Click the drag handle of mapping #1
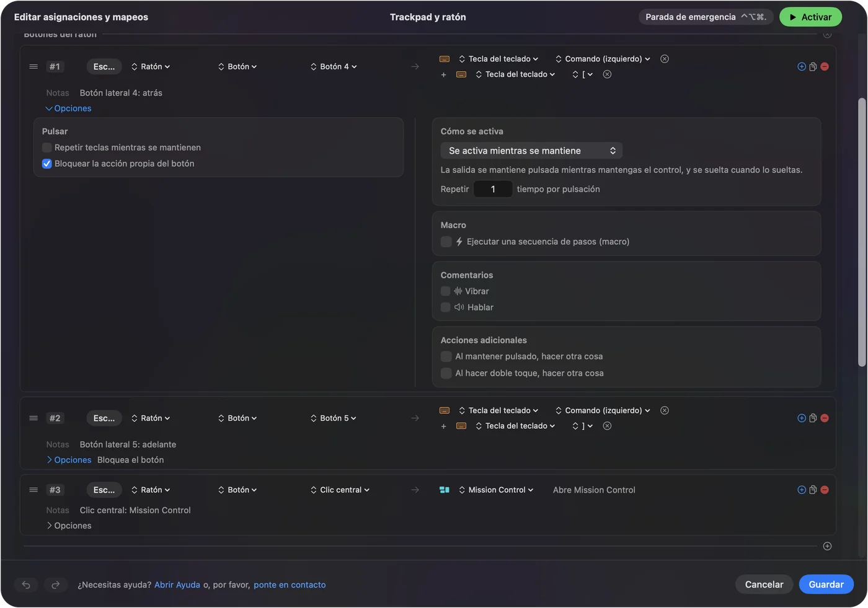Viewport: 868px width, 608px height. [x=33, y=66]
